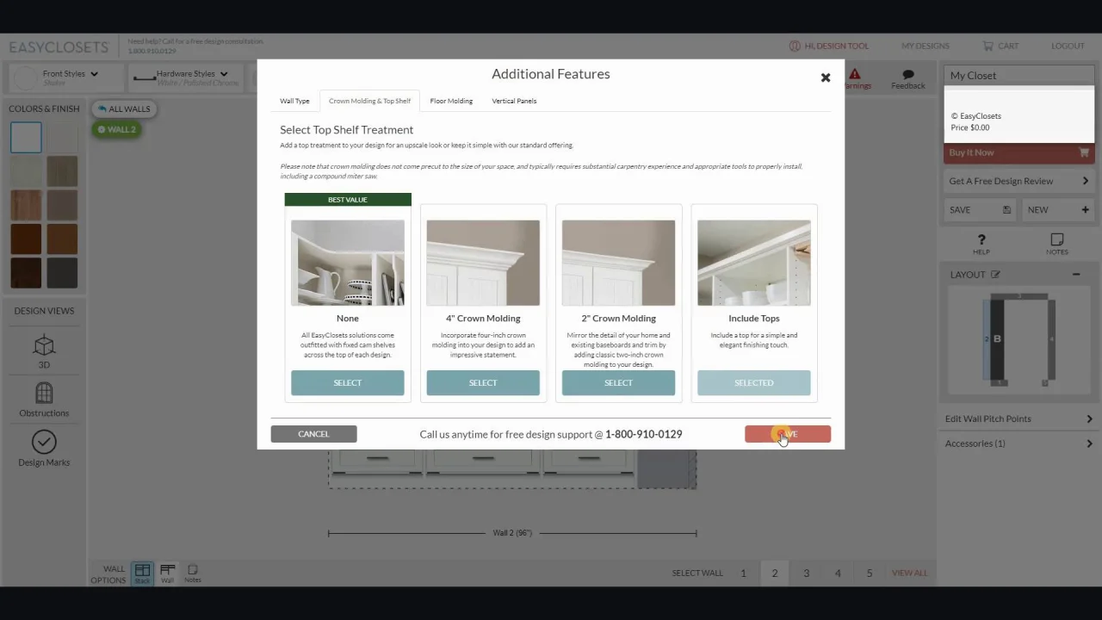Select wall 3

(x=806, y=573)
